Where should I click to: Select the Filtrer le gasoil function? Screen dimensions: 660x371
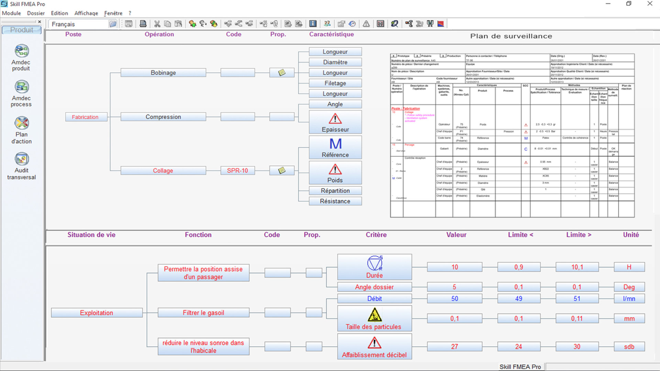(x=203, y=313)
